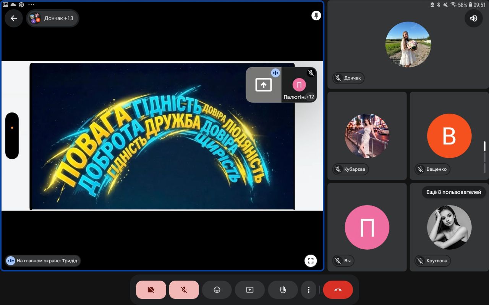Open emoji reactions button
The height and width of the screenshot is (305, 489).
tap(217, 290)
